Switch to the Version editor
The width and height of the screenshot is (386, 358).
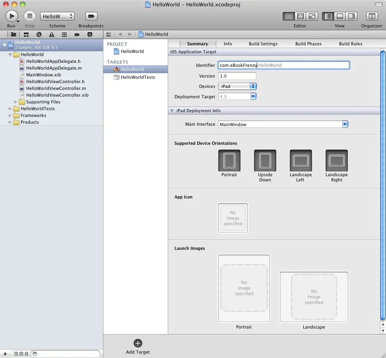312,16
